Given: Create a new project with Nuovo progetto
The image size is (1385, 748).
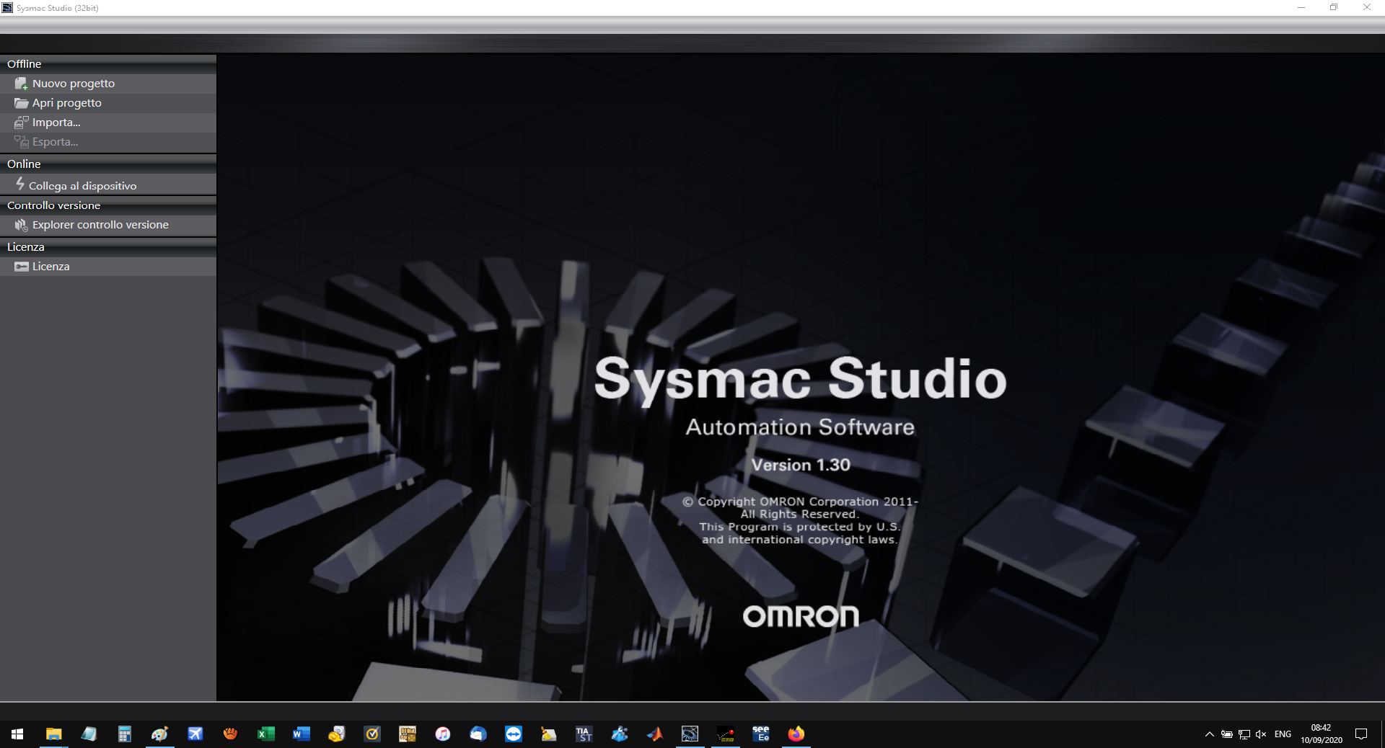Looking at the screenshot, I should click(108, 84).
